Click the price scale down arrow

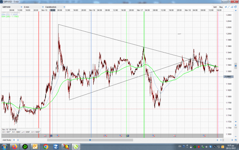coord(236,122)
